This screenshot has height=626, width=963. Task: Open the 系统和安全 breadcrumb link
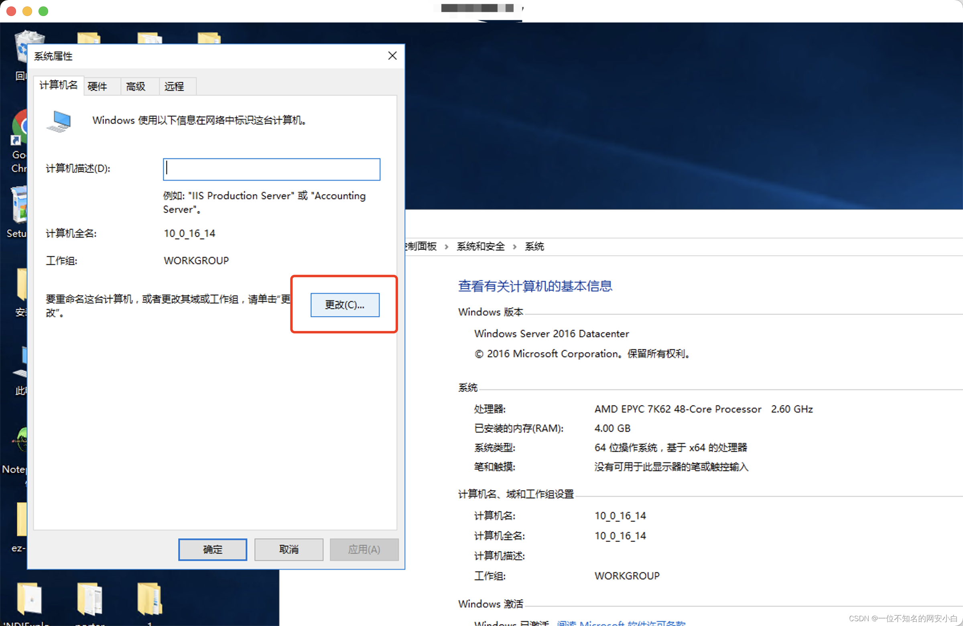pyautogui.click(x=481, y=246)
